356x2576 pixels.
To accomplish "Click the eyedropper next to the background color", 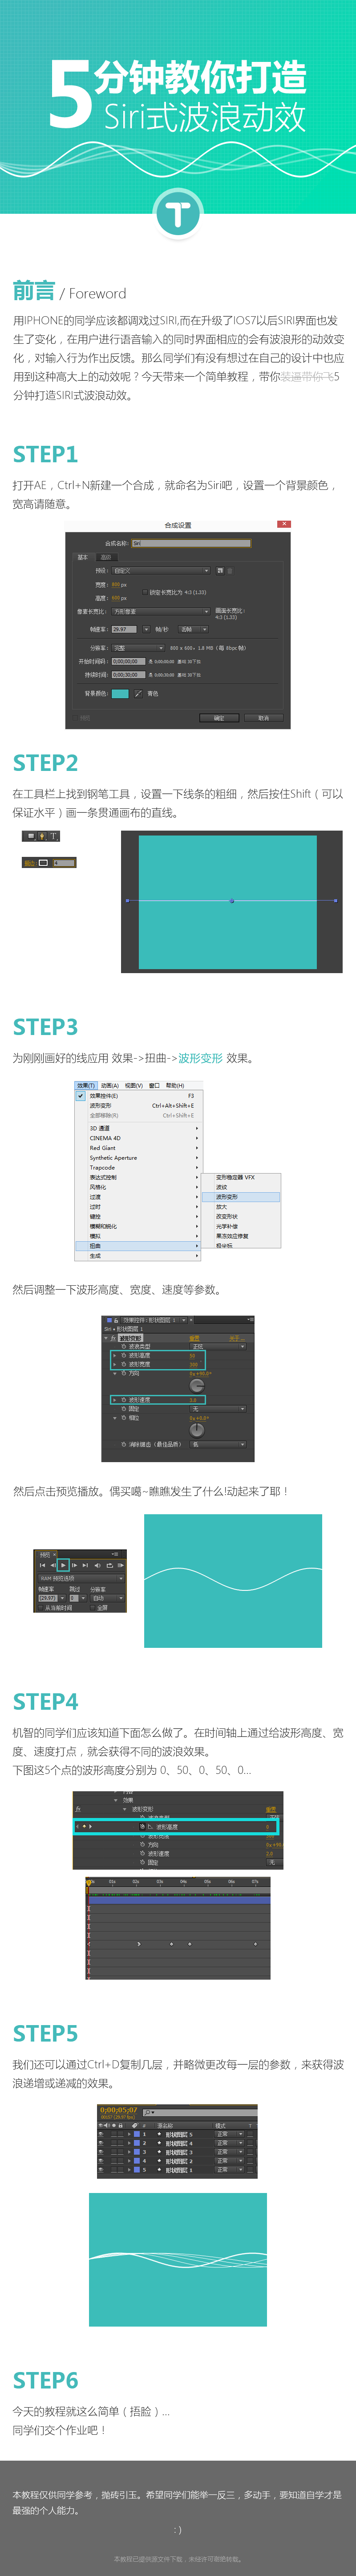I will [139, 693].
